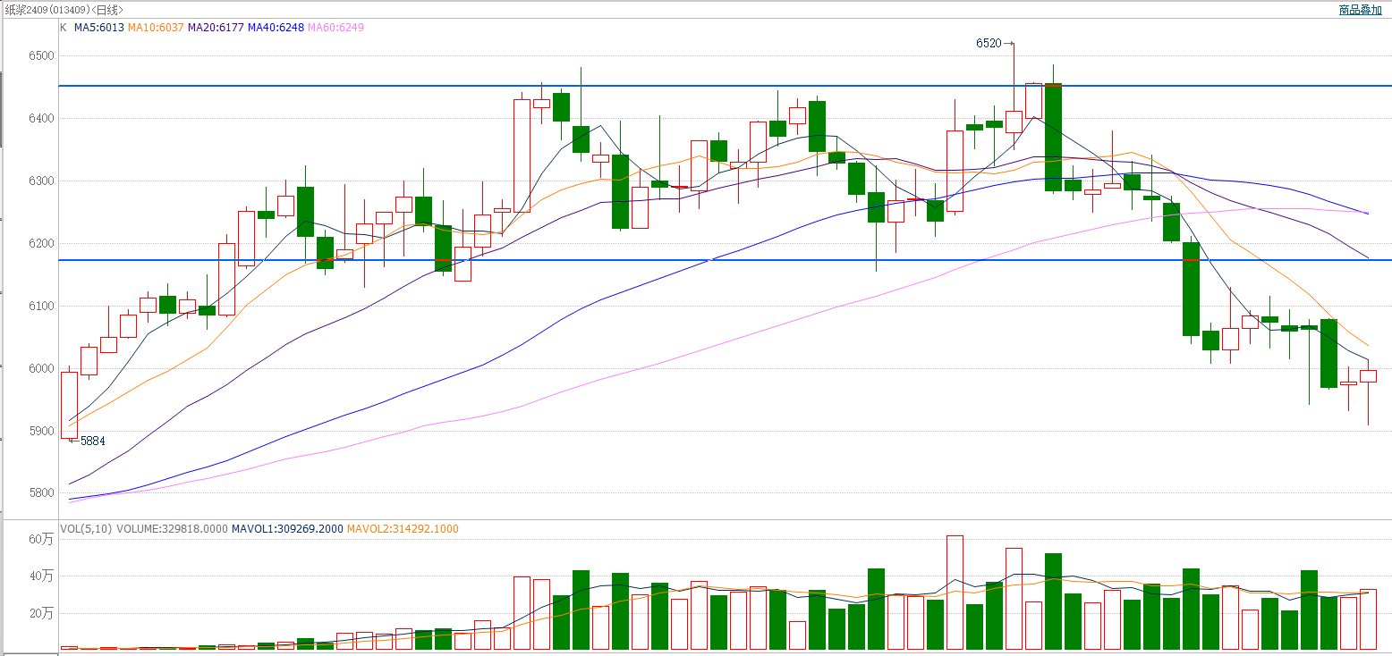The width and height of the screenshot is (1392, 656).
Task: Select the first red candlestick at left
Action: (x=69, y=405)
